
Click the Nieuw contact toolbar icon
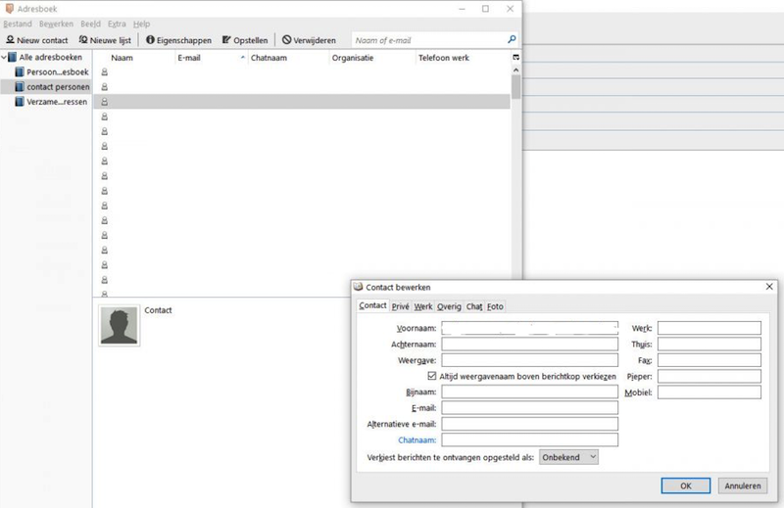10,40
